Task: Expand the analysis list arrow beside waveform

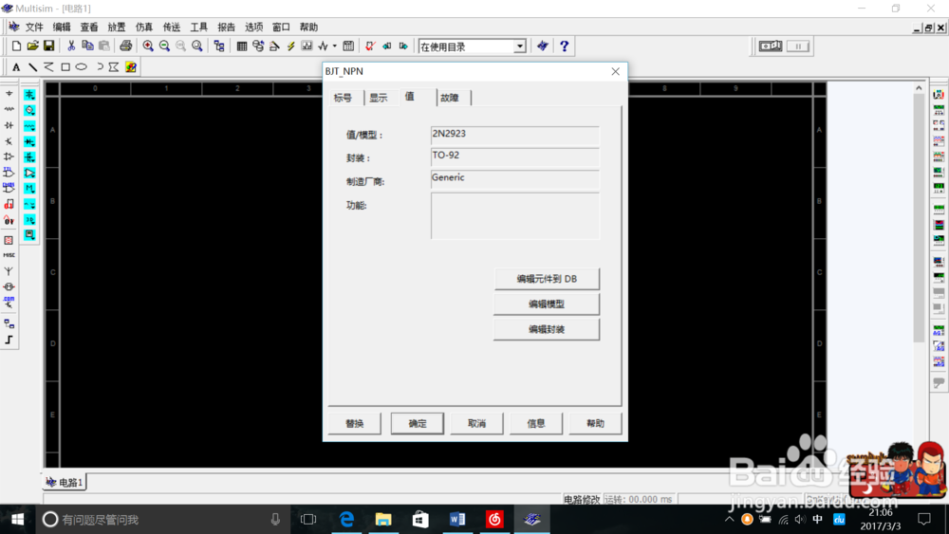Action: (334, 46)
